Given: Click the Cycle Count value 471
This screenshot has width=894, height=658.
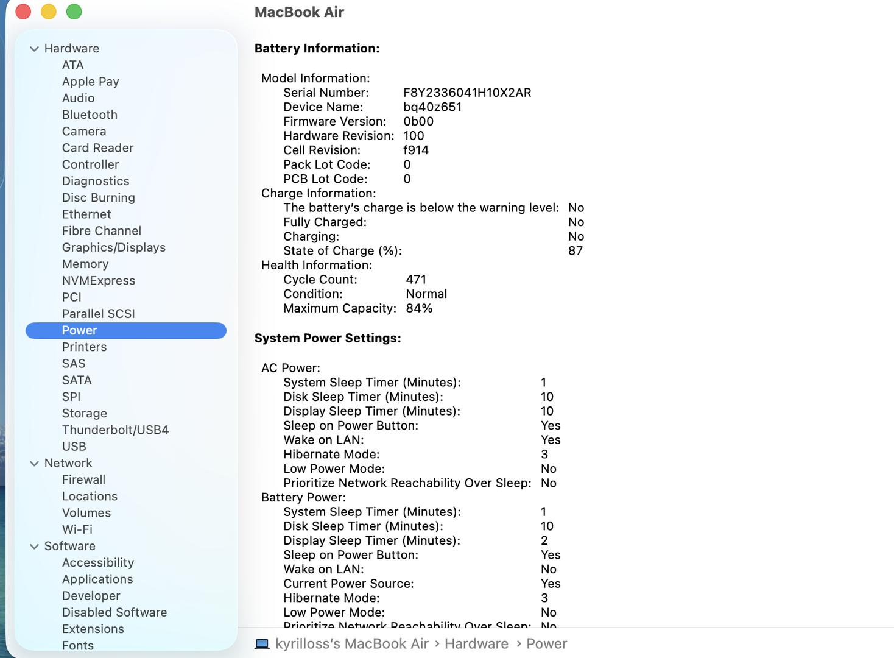Looking at the screenshot, I should 416,280.
